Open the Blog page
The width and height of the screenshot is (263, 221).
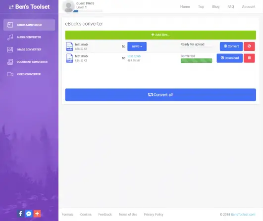click(216, 7)
